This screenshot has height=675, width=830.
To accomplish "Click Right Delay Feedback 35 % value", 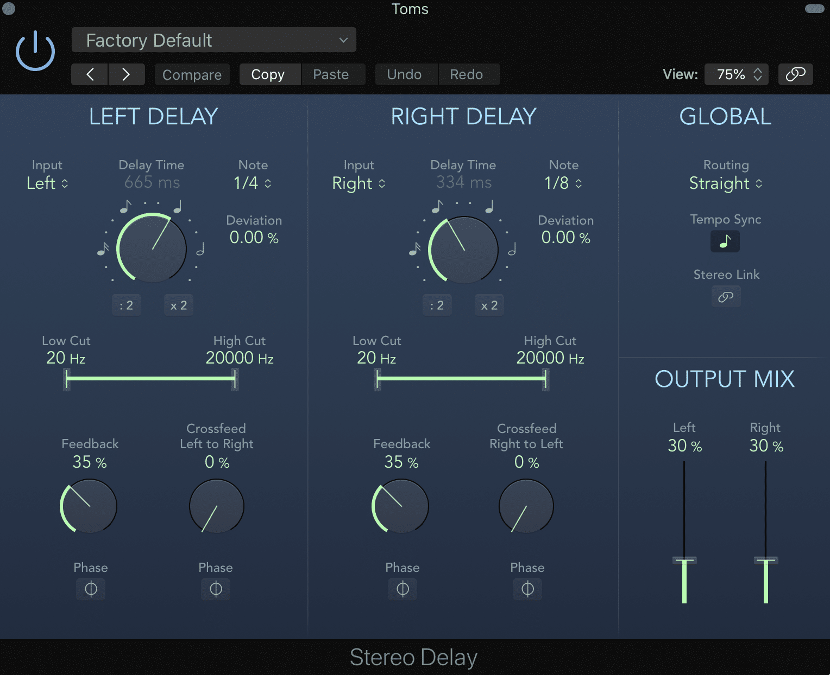I will coord(401,462).
